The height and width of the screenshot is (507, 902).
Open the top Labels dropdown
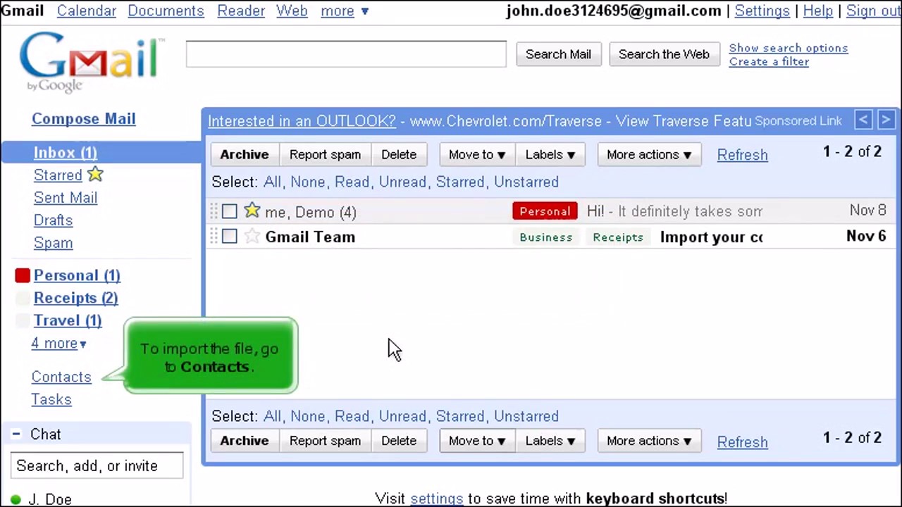coord(550,154)
